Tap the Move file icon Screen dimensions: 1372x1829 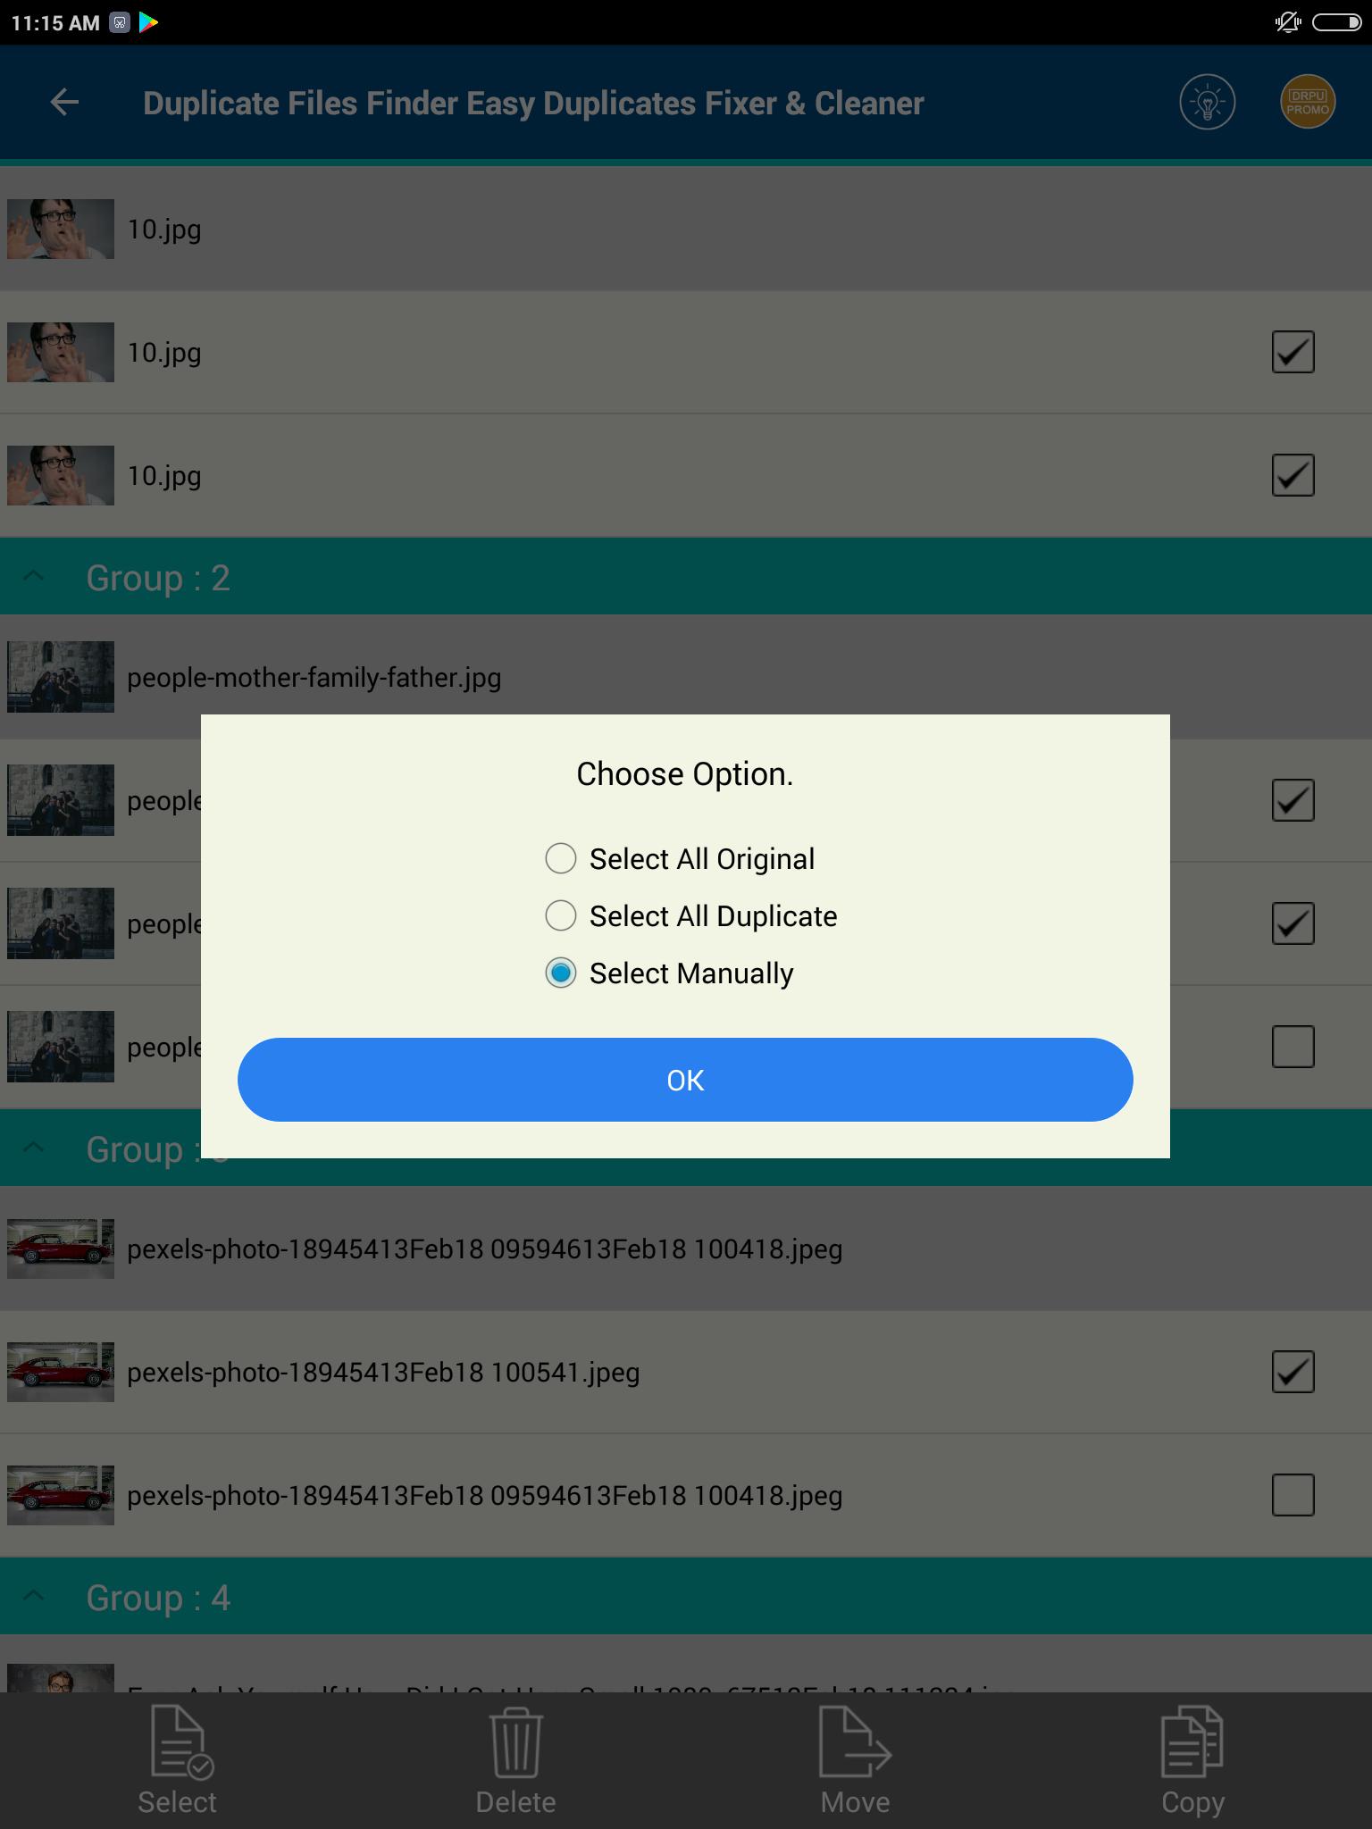[855, 1760]
